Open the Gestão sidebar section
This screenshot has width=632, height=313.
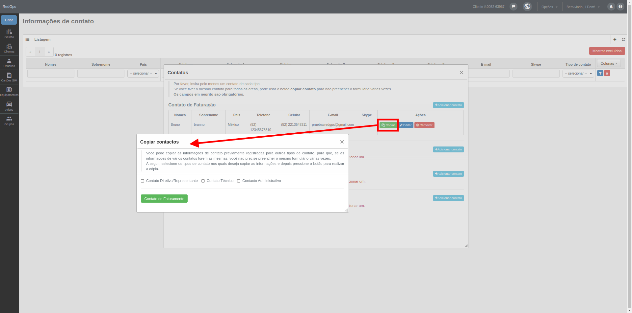(9, 34)
